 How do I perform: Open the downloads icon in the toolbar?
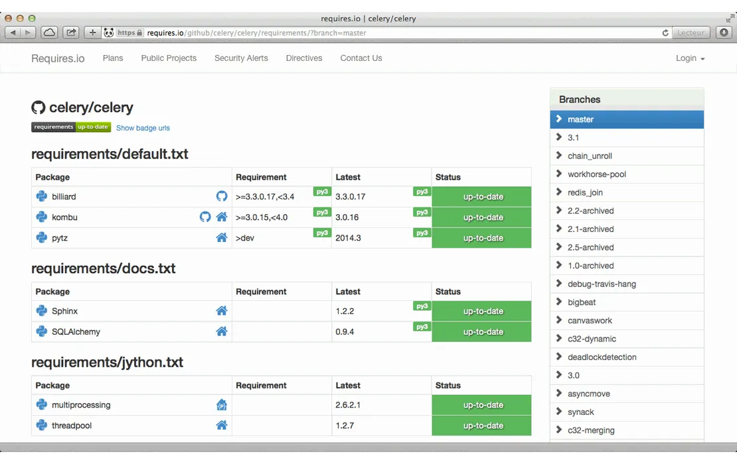click(x=724, y=32)
